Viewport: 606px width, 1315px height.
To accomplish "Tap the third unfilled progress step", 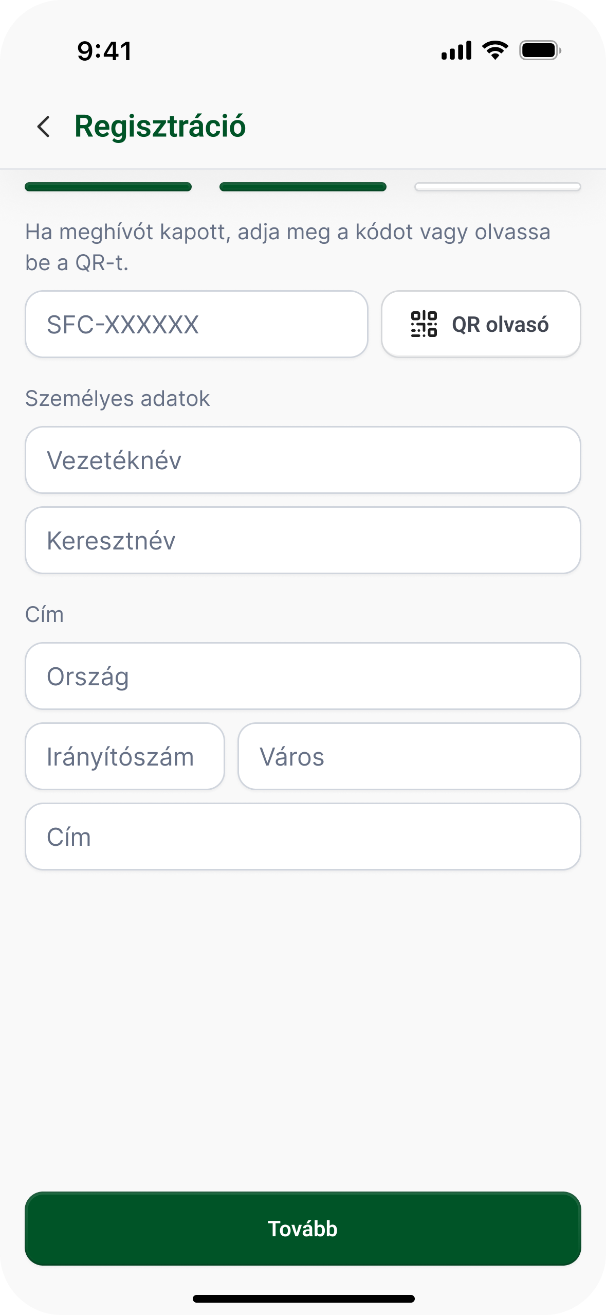I will pos(498,187).
